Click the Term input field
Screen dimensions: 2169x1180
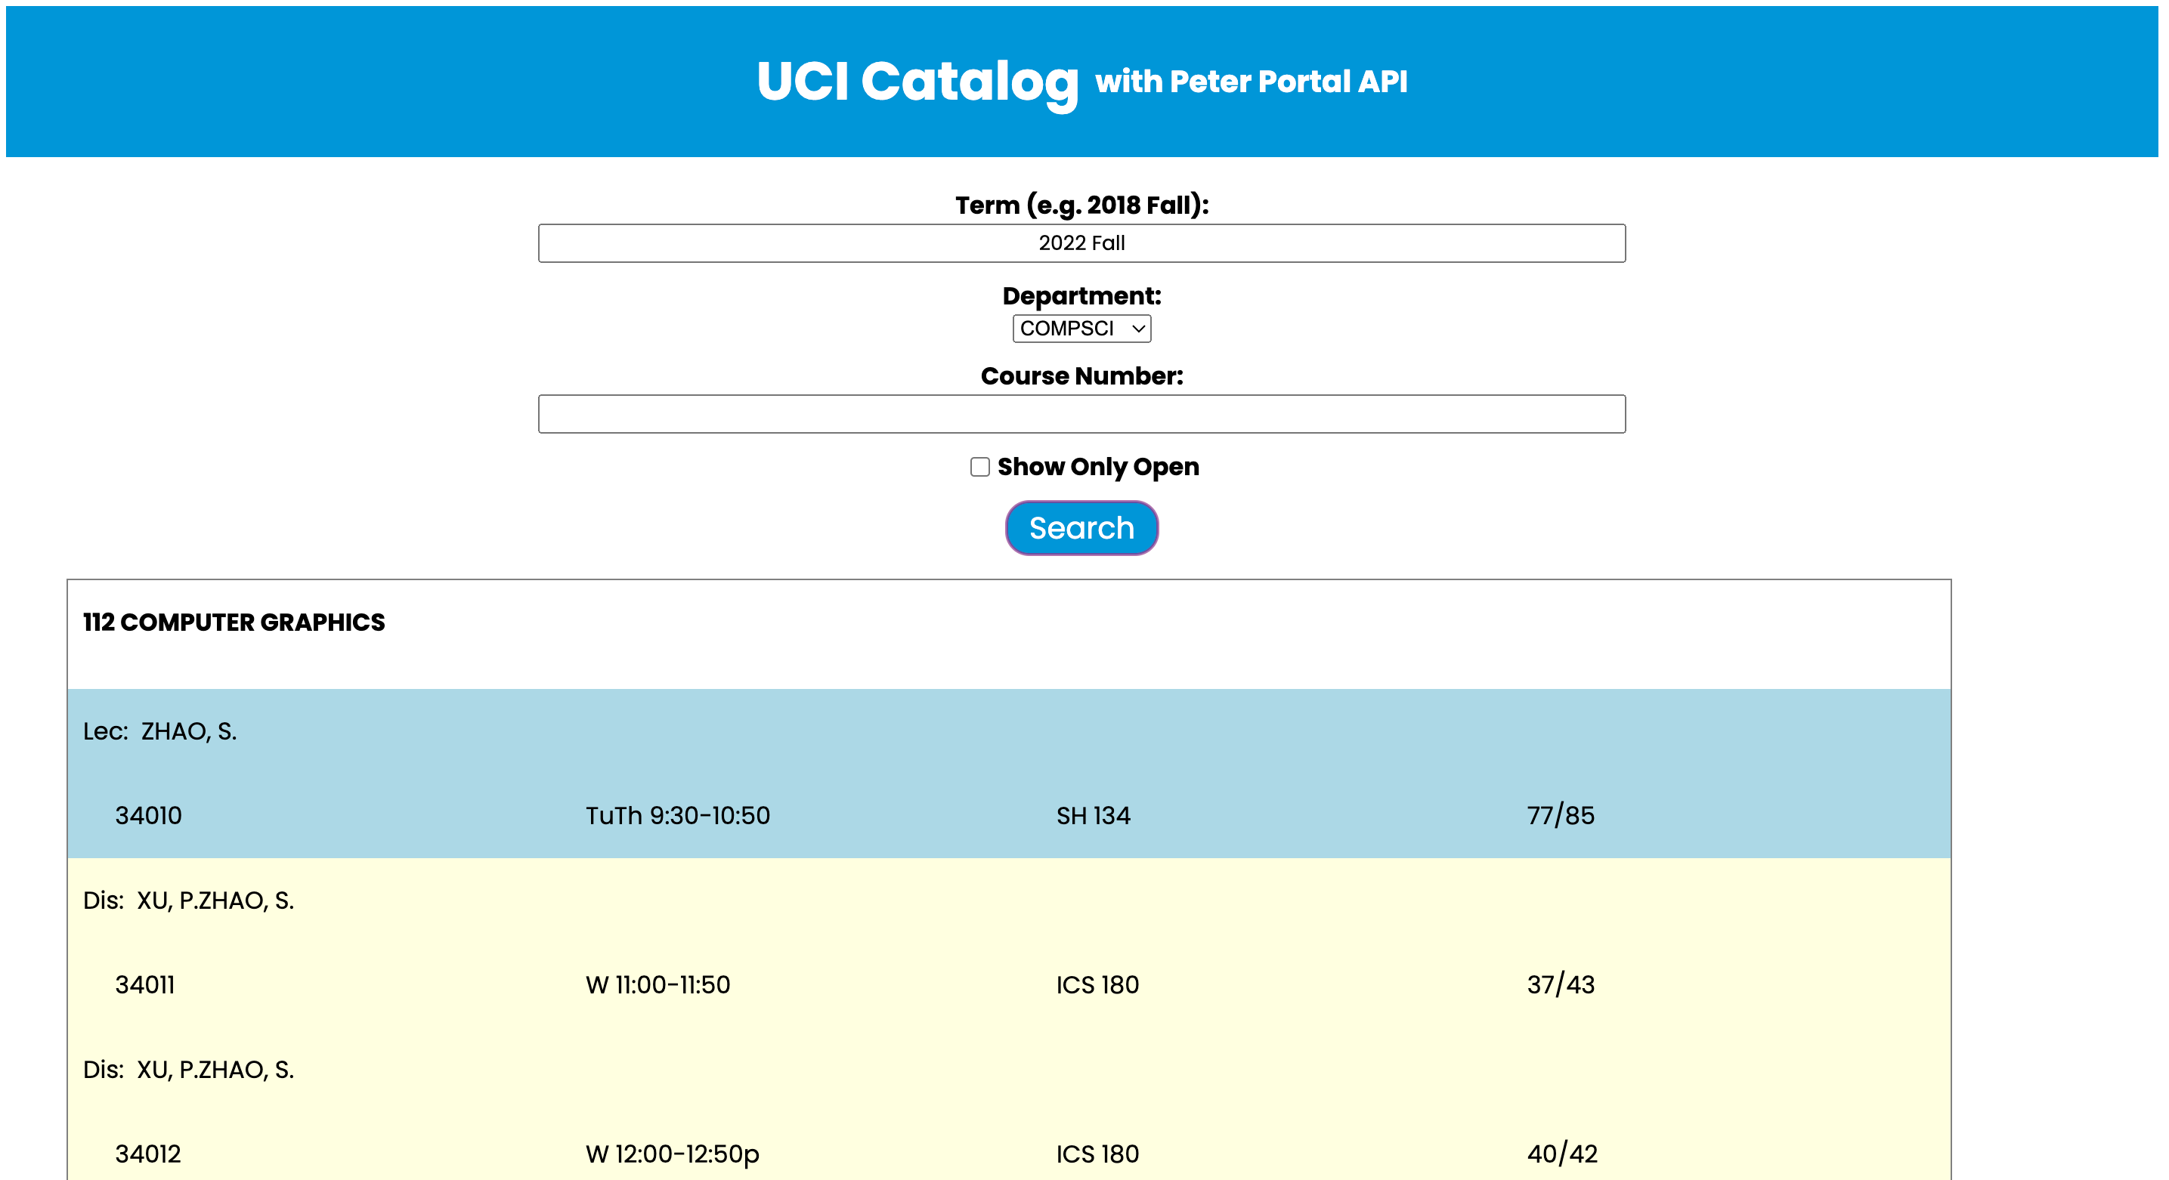pos(1081,243)
